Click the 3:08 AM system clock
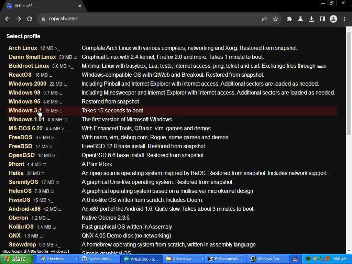Viewport: 352px width, 264px height. [339, 259]
